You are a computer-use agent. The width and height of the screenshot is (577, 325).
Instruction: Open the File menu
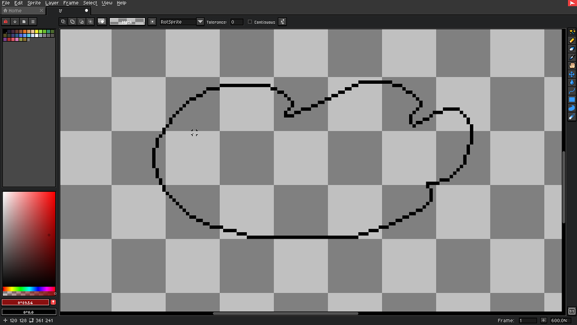click(x=6, y=3)
